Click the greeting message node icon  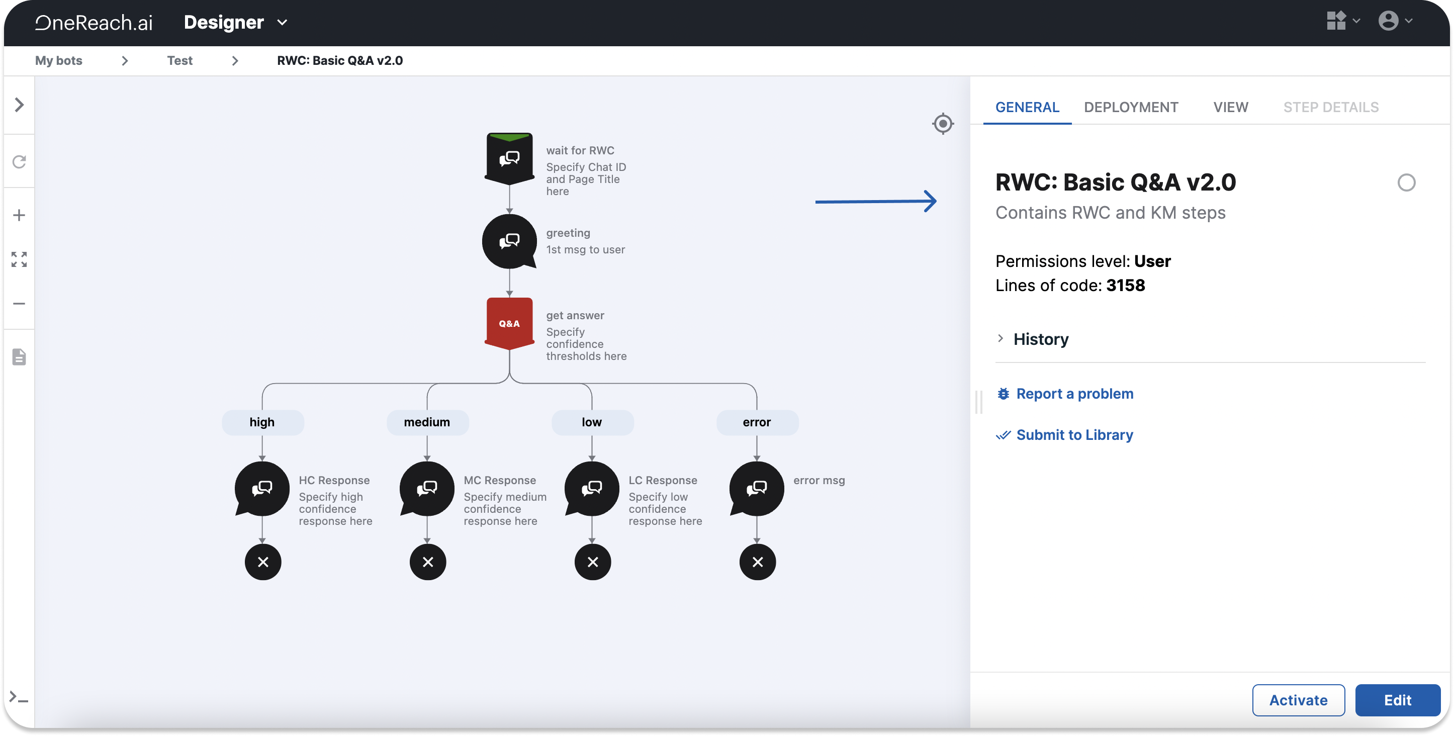510,240
